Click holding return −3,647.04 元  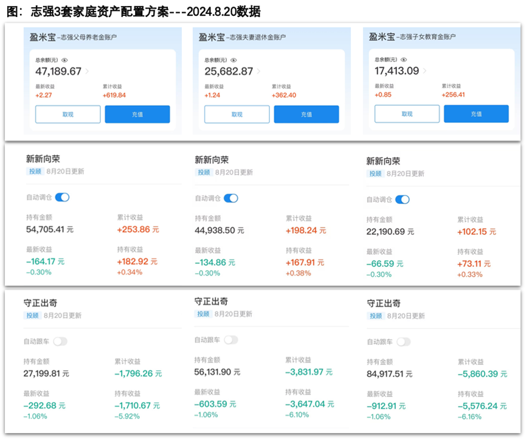310,404
